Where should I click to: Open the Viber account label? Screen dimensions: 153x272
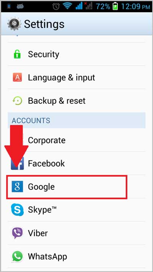pyautogui.click(x=38, y=233)
